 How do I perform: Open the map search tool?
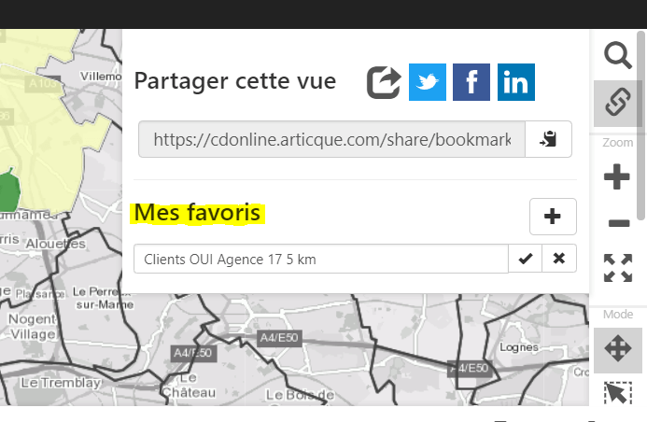tap(617, 56)
